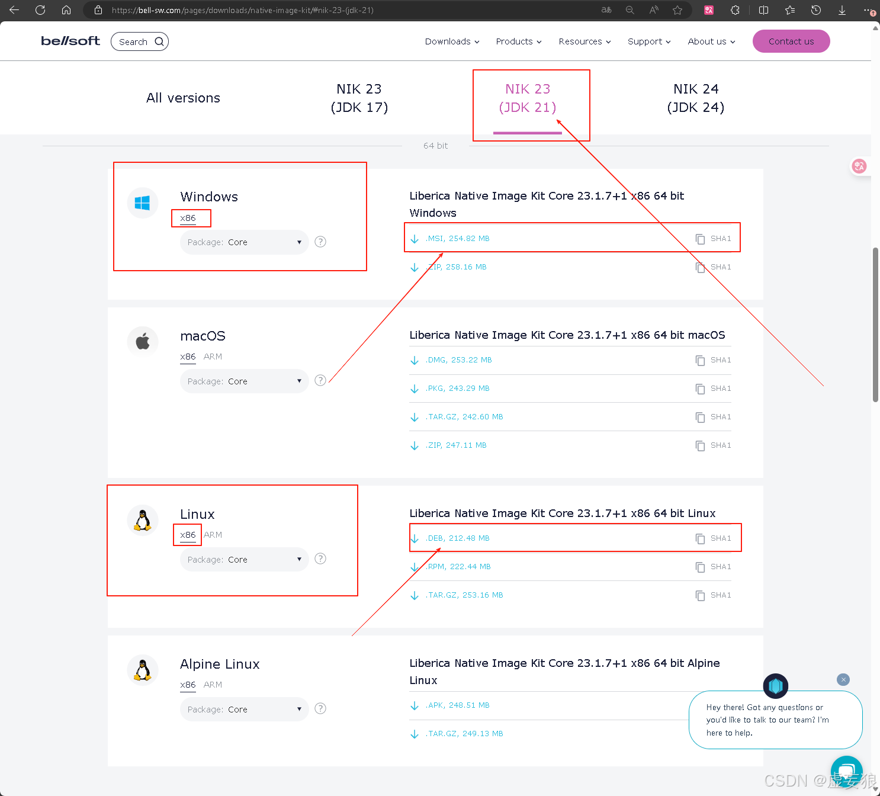Screen dimensions: 880x796
Task: Select x86 architecture under Windows
Action: (x=188, y=218)
